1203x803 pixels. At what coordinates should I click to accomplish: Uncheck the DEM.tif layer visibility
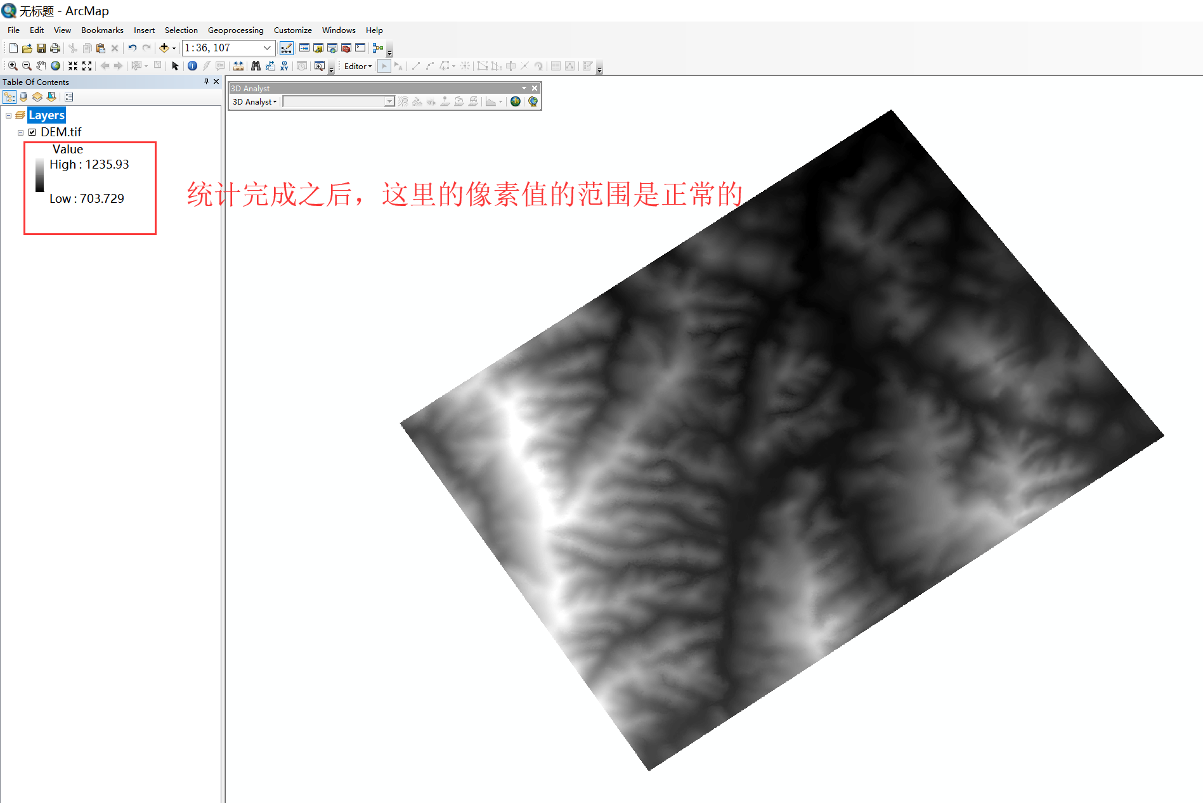(x=32, y=132)
